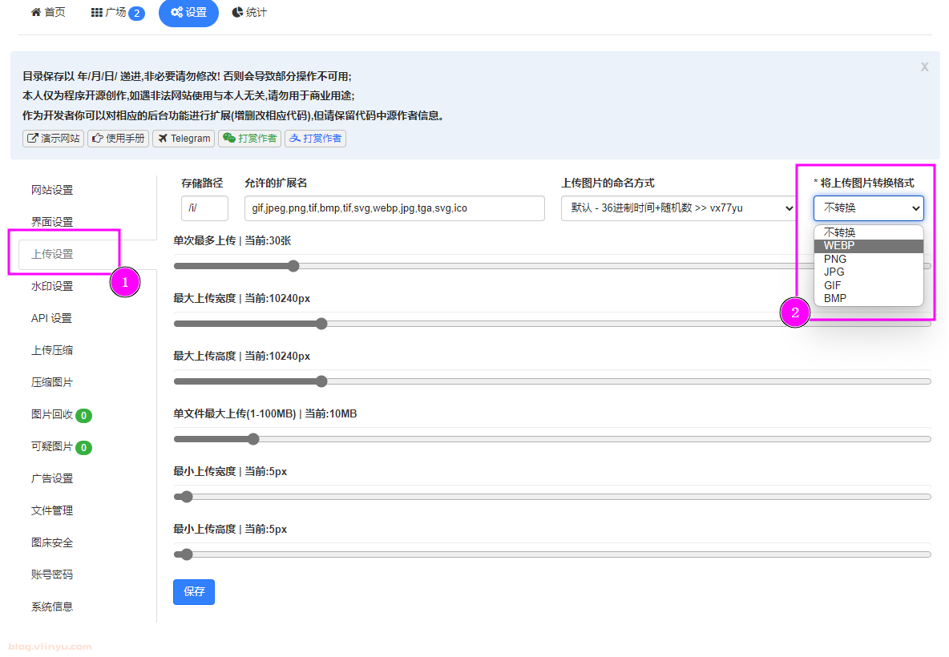This screenshot has width=949, height=657.
Task: Open 水印设置 in the sidebar
Action: coord(52,286)
